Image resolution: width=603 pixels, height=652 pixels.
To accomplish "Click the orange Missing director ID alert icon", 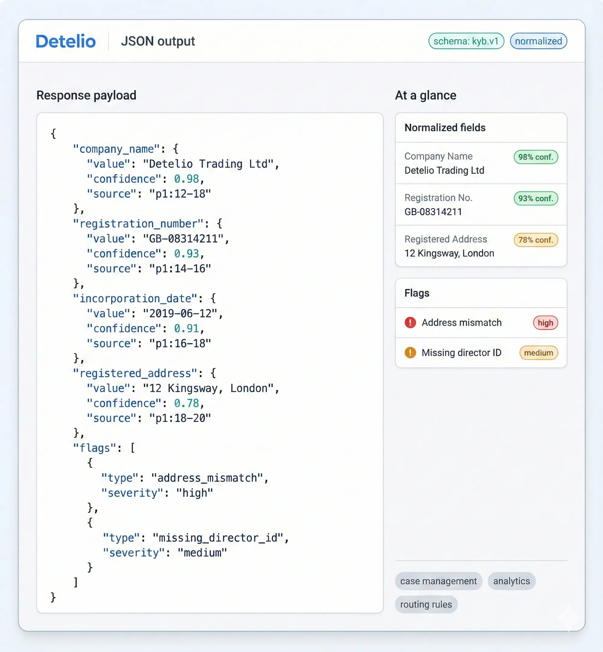I will point(410,352).
